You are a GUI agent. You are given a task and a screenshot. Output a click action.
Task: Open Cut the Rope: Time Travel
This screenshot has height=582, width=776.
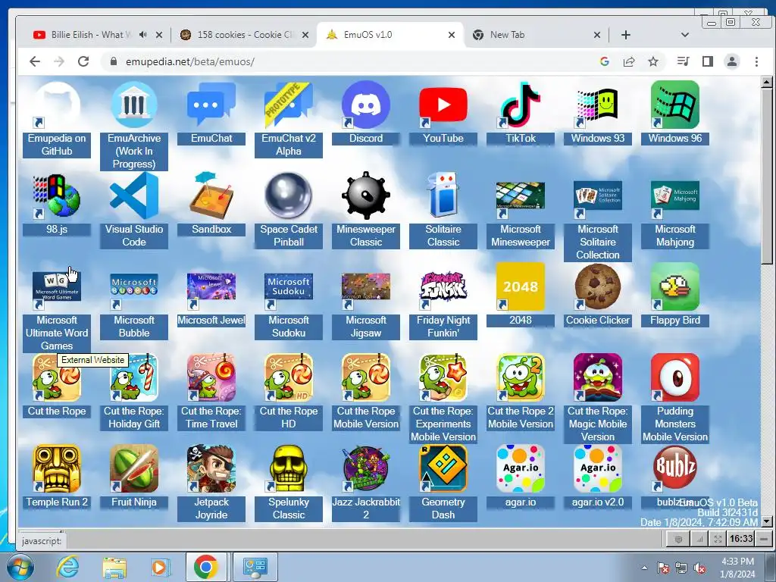[x=211, y=377]
